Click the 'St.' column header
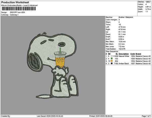 [117, 54]
